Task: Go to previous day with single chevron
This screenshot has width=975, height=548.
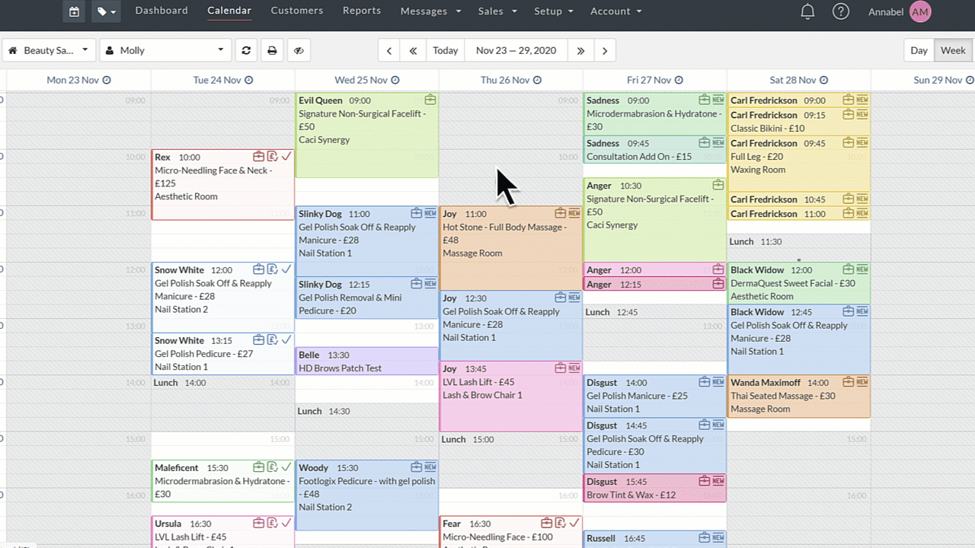Action: (x=389, y=50)
